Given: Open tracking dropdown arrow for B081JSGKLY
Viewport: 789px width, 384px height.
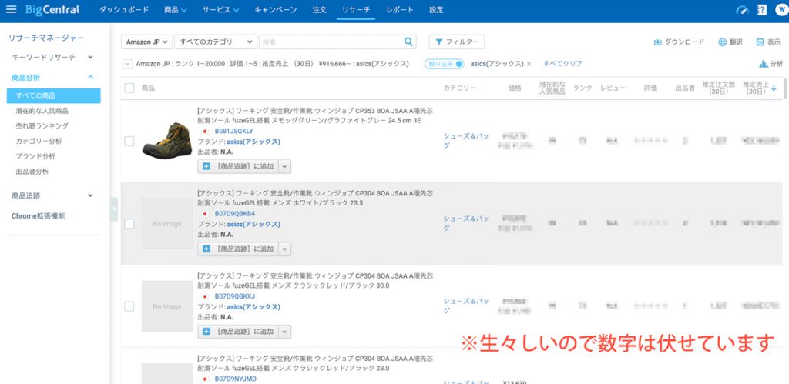Looking at the screenshot, I should 285,166.
